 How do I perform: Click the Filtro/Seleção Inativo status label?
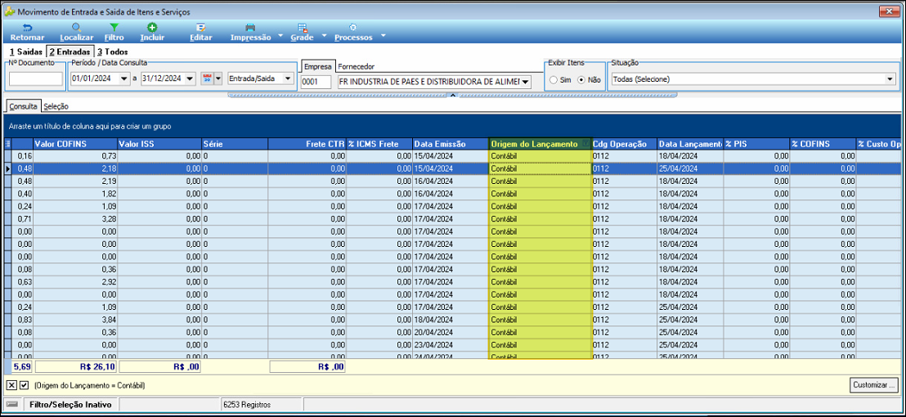pos(70,405)
